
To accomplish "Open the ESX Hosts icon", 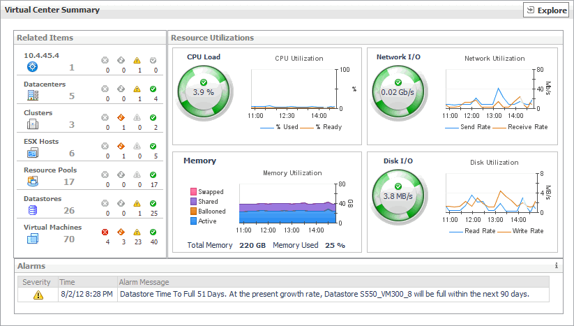I will click(x=32, y=153).
